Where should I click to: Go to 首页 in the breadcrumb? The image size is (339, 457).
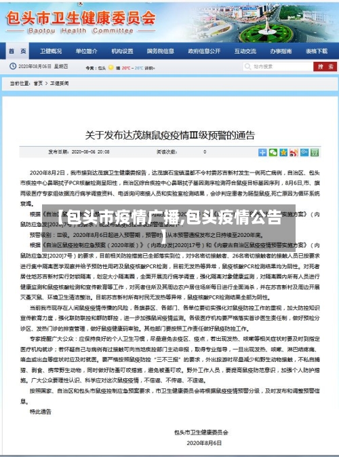tap(38, 84)
